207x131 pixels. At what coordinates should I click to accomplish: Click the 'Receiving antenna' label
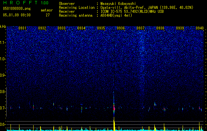click(x=76, y=15)
